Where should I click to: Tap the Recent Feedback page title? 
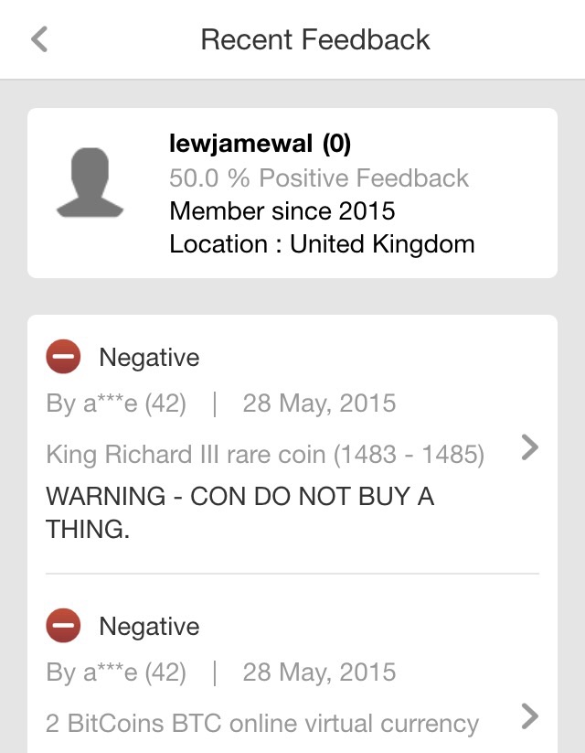pyautogui.click(x=315, y=39)
